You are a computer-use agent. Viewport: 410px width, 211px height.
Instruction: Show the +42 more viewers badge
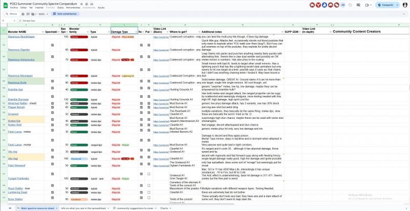[x=343, y=5]
